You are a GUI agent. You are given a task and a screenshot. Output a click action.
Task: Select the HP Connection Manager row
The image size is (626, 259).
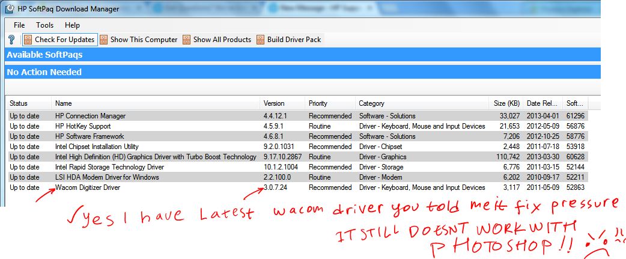[x=297, y=116]
